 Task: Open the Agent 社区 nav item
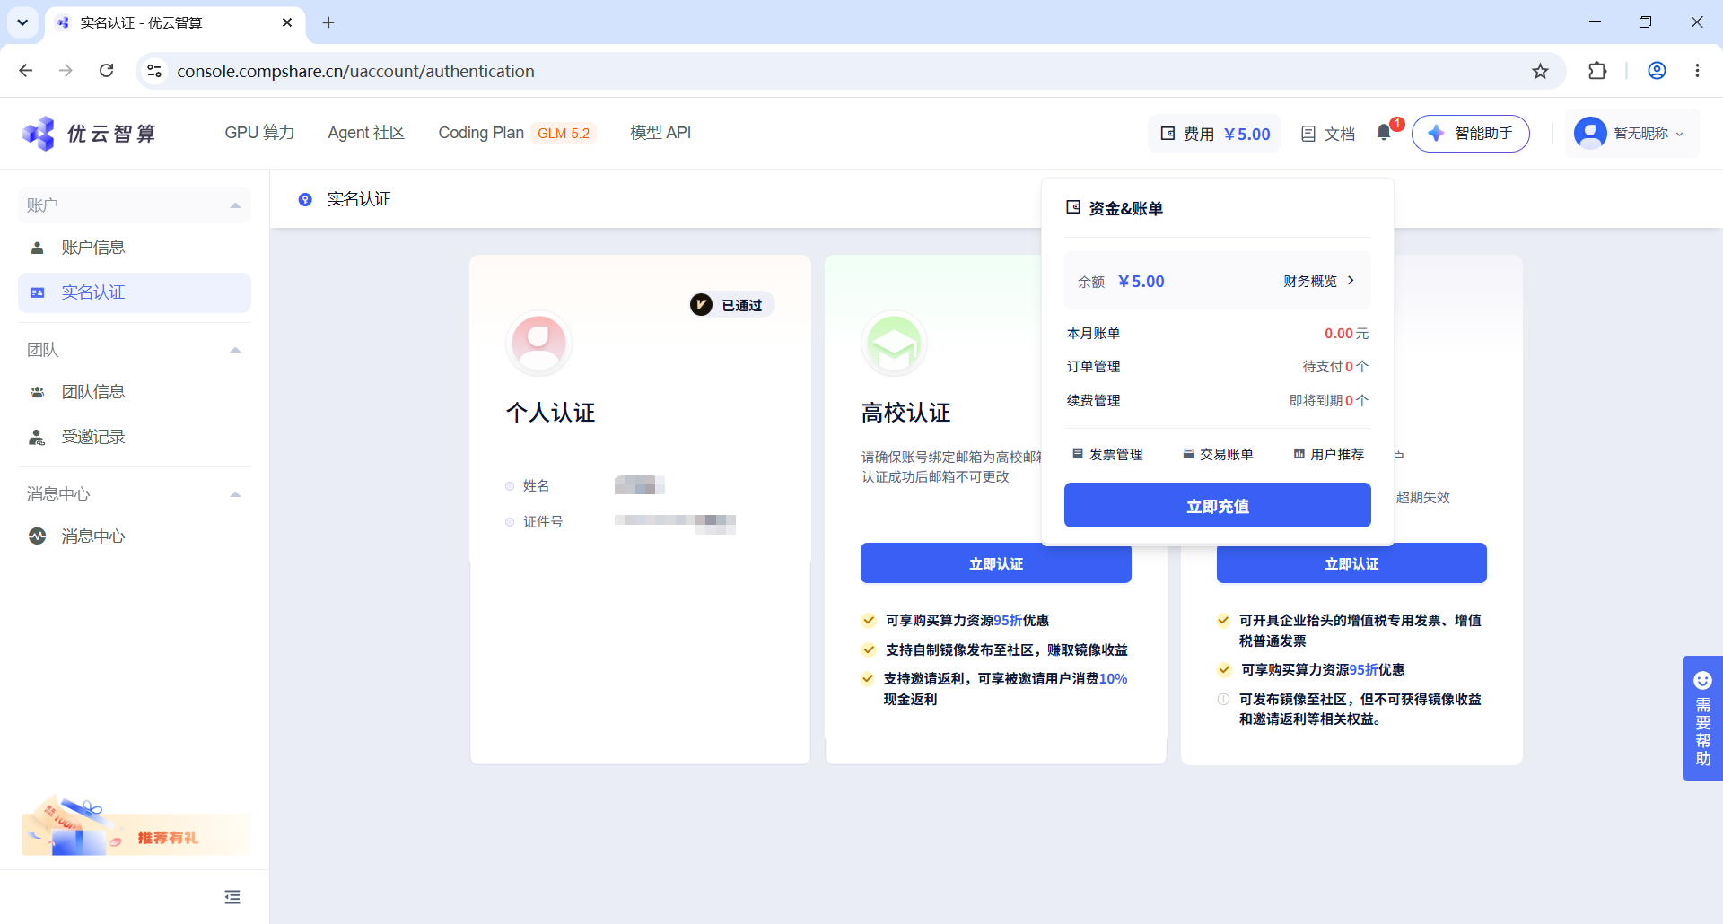click(366, 133)
